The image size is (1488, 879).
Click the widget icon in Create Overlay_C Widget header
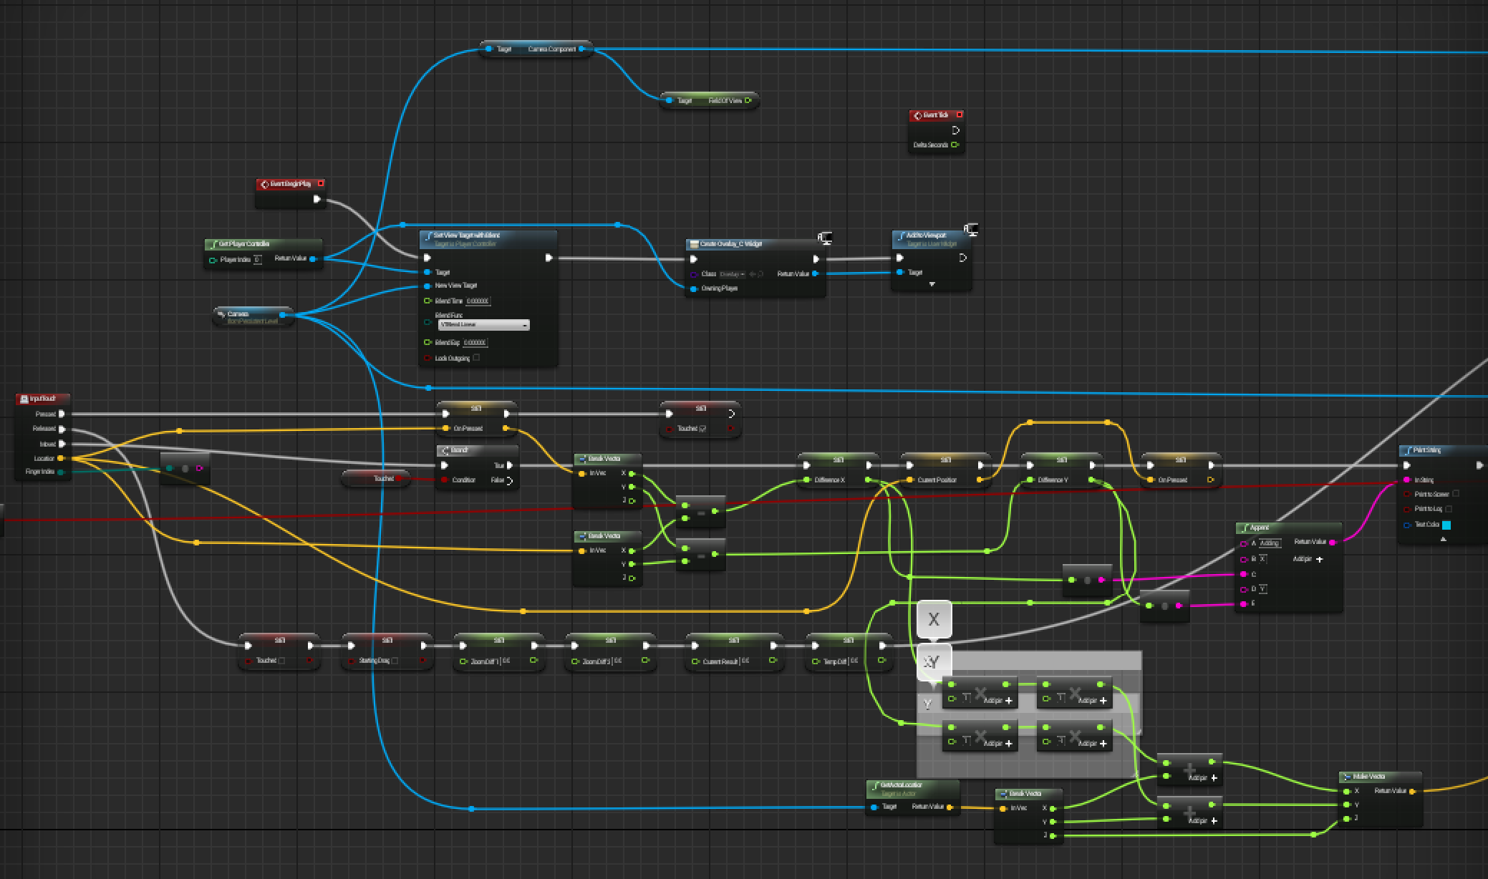(x=695, y=245)
